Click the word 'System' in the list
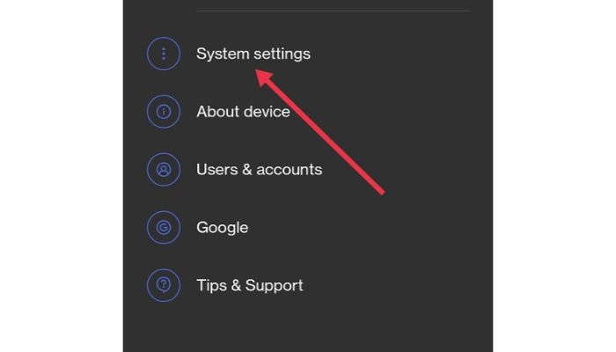This screenshot has height=352, width=616. click(x=220, y=55)
